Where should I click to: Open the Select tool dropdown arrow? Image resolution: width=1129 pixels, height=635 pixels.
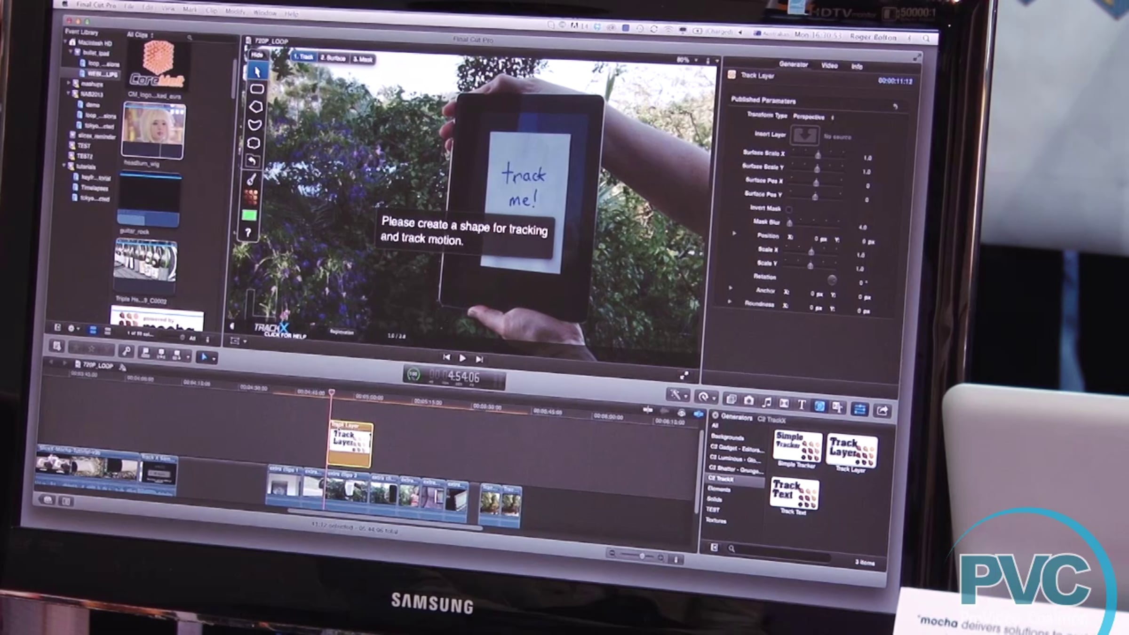coord(214,359)
